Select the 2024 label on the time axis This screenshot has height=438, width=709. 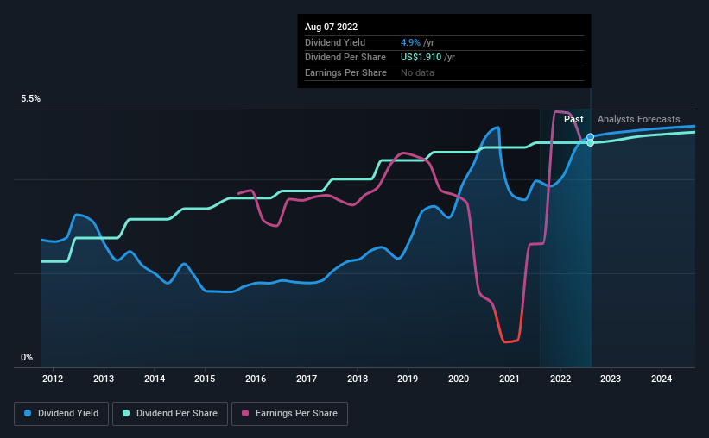click(662, 379)
